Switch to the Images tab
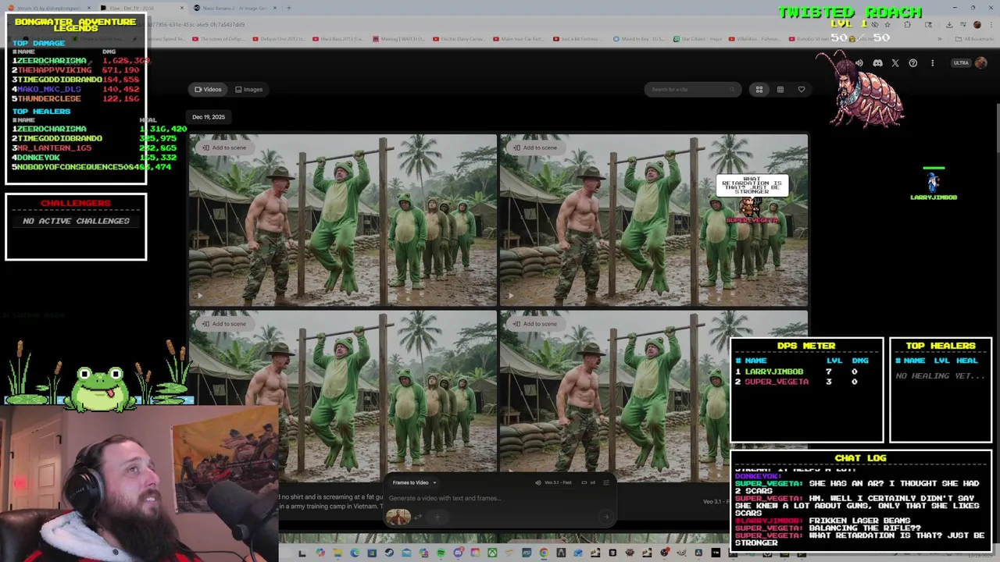The width and height of the screenshot is (1000, 562). pyautogui.click(x=248, y=89)
